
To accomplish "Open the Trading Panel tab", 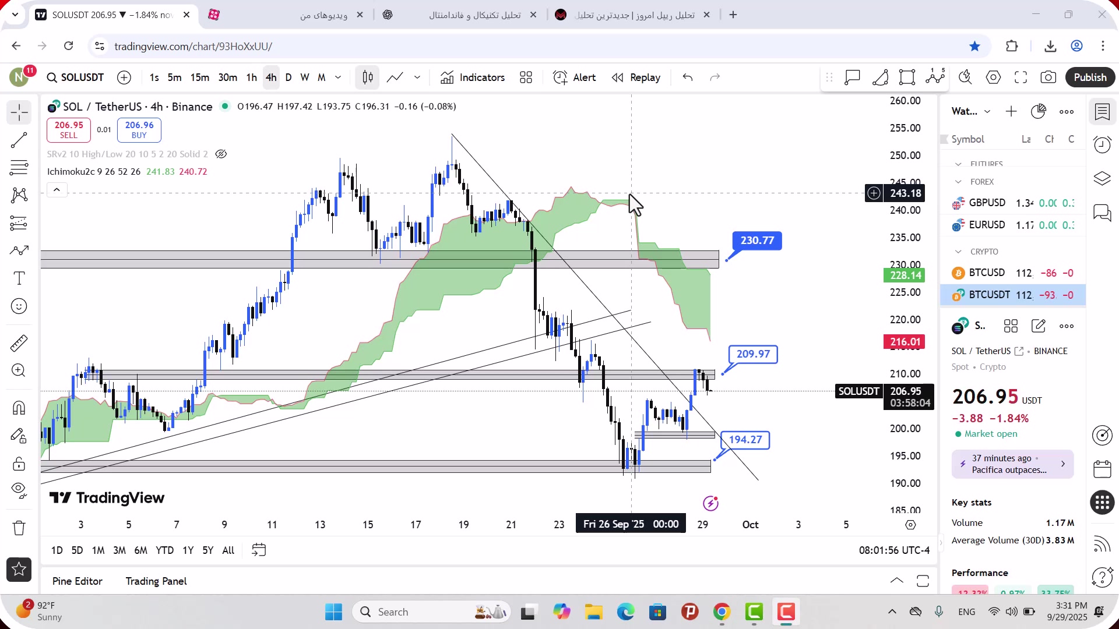I will pyautogui.click(x=156, y=581).
